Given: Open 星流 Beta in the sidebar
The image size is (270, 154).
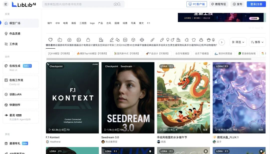Looking at the screenshot, I should [21, 117].
